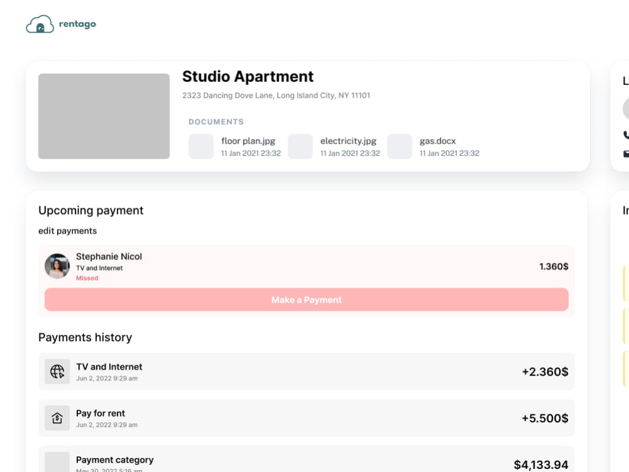
Task: Select the DOCUMENTS section label
Action: pyautogui.click(x=216, y=121)
